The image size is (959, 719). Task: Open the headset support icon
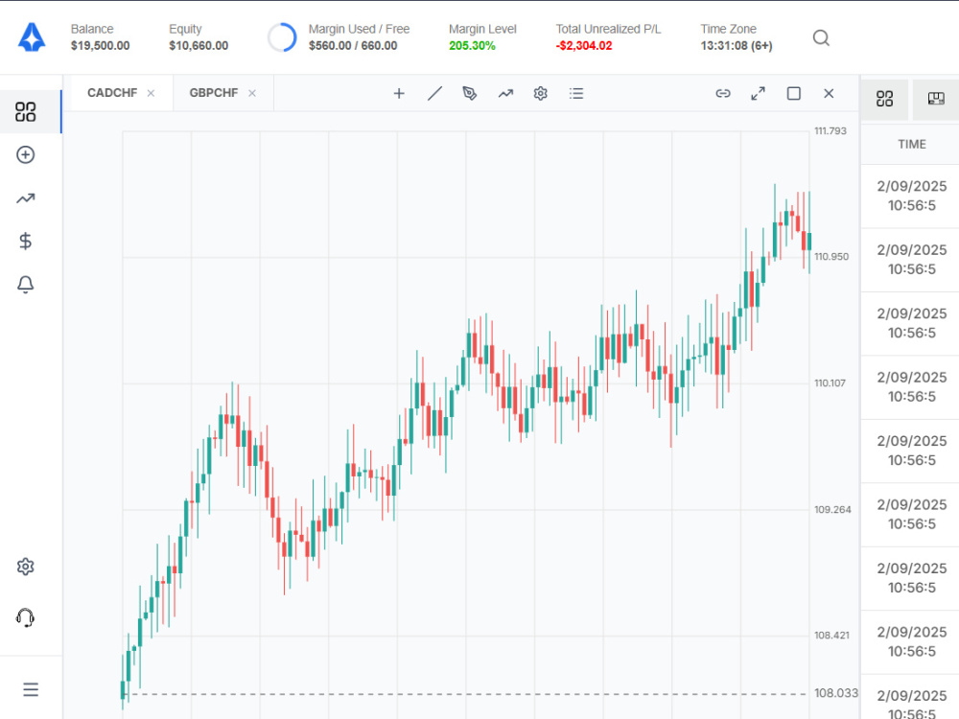point(25,617)
